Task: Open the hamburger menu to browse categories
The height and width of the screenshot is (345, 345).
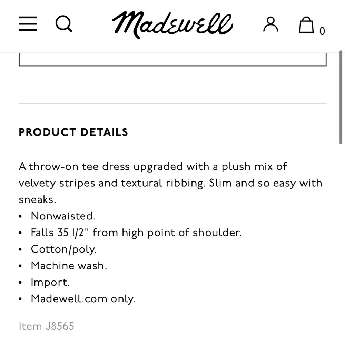Action: click(28, 24)
